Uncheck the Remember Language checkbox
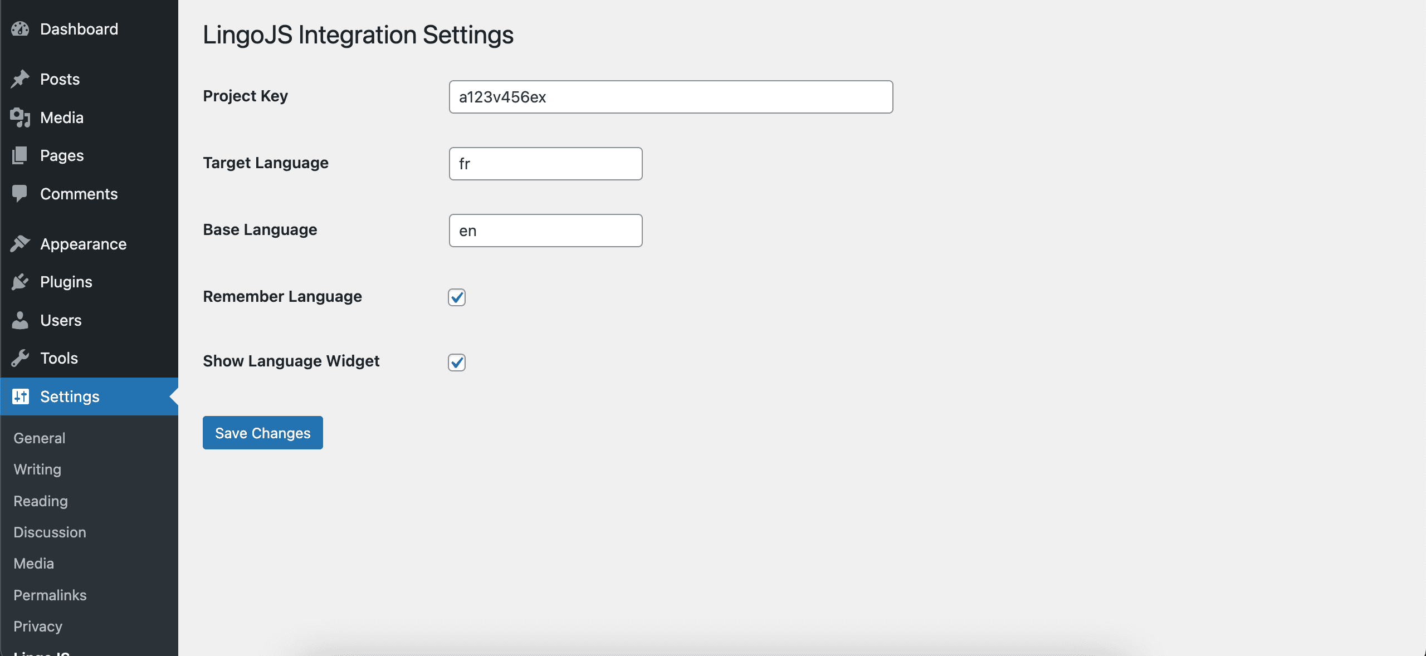Screen dimensions: 1426x656 tap(457, 298)
